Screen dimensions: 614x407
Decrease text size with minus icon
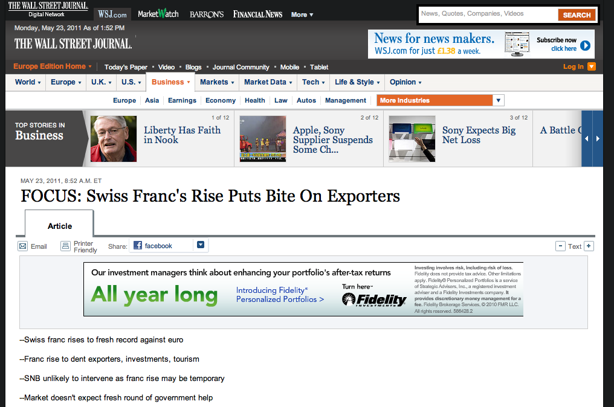point(560,246)
